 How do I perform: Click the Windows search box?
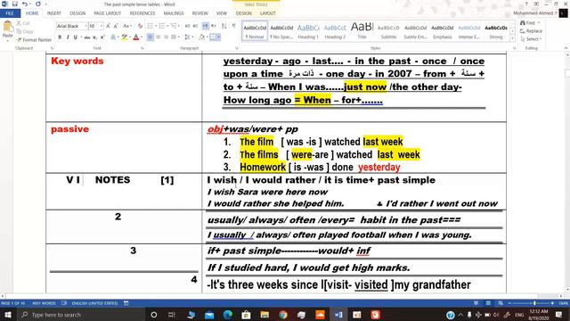coord(81,315)
